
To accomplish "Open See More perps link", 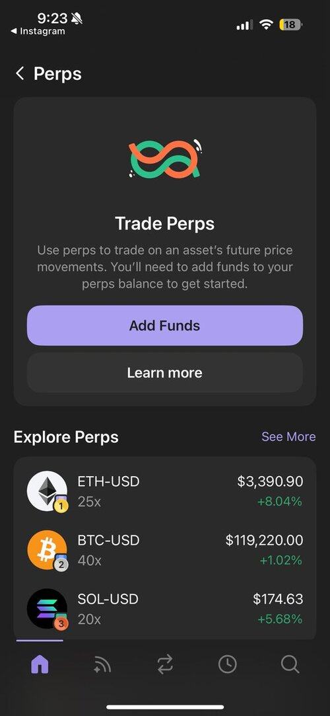I will (288, 436).
